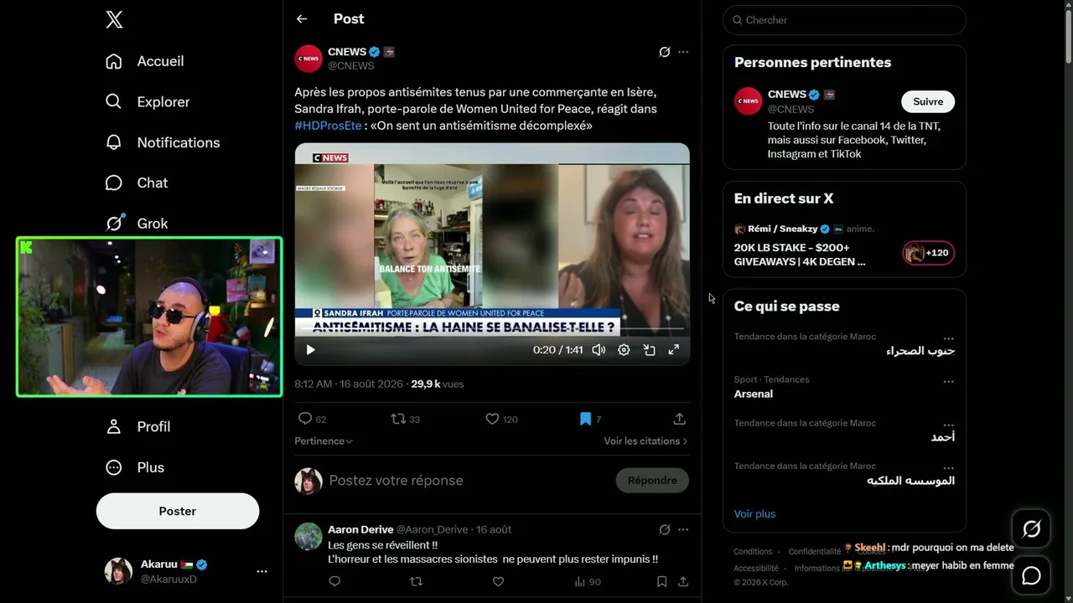
Task: Open CNEWS avatar on the post
Action: pyautogui.click(x=308, y=59)
